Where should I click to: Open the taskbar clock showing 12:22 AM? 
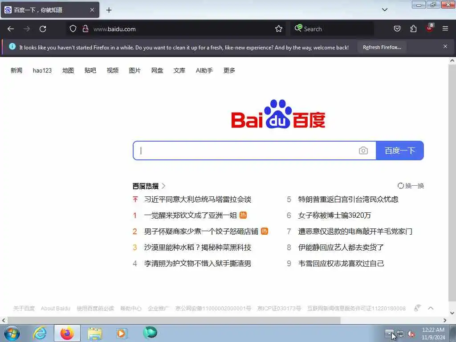coord(433,334)
